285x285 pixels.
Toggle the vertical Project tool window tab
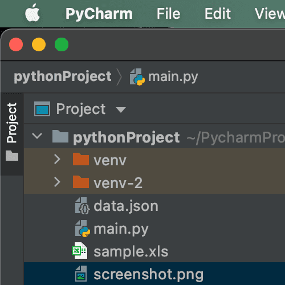(12, 123)
